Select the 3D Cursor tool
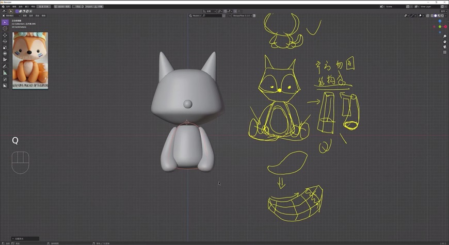Viewport: 449px width, 245px height. [5, 28]
